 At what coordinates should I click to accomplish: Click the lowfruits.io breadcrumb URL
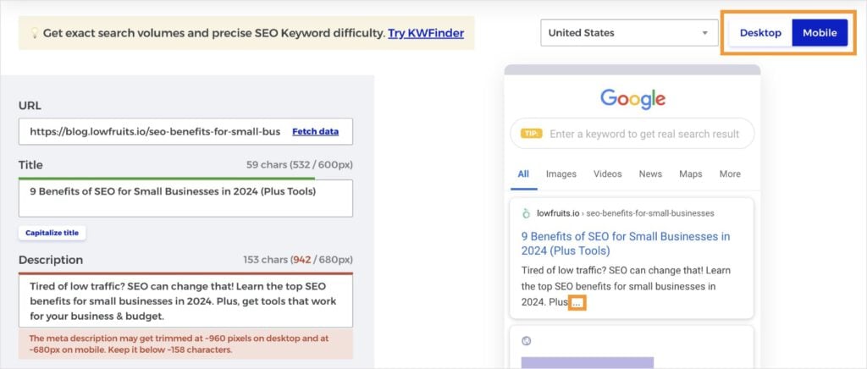(626, 213)
